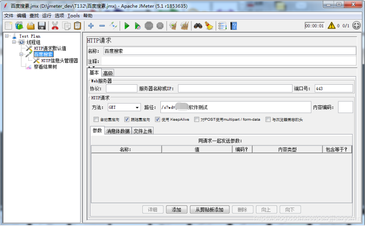
Task: Click the Stop test icon
Action: (x=149, y=26)
